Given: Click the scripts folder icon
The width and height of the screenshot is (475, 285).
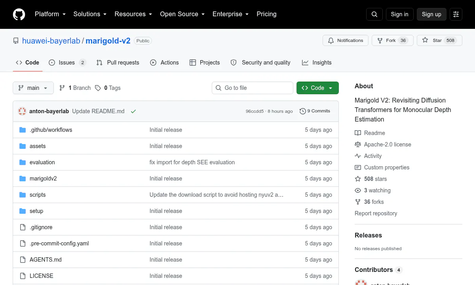Looking at the screenshot, I should [x=23, y=195].
